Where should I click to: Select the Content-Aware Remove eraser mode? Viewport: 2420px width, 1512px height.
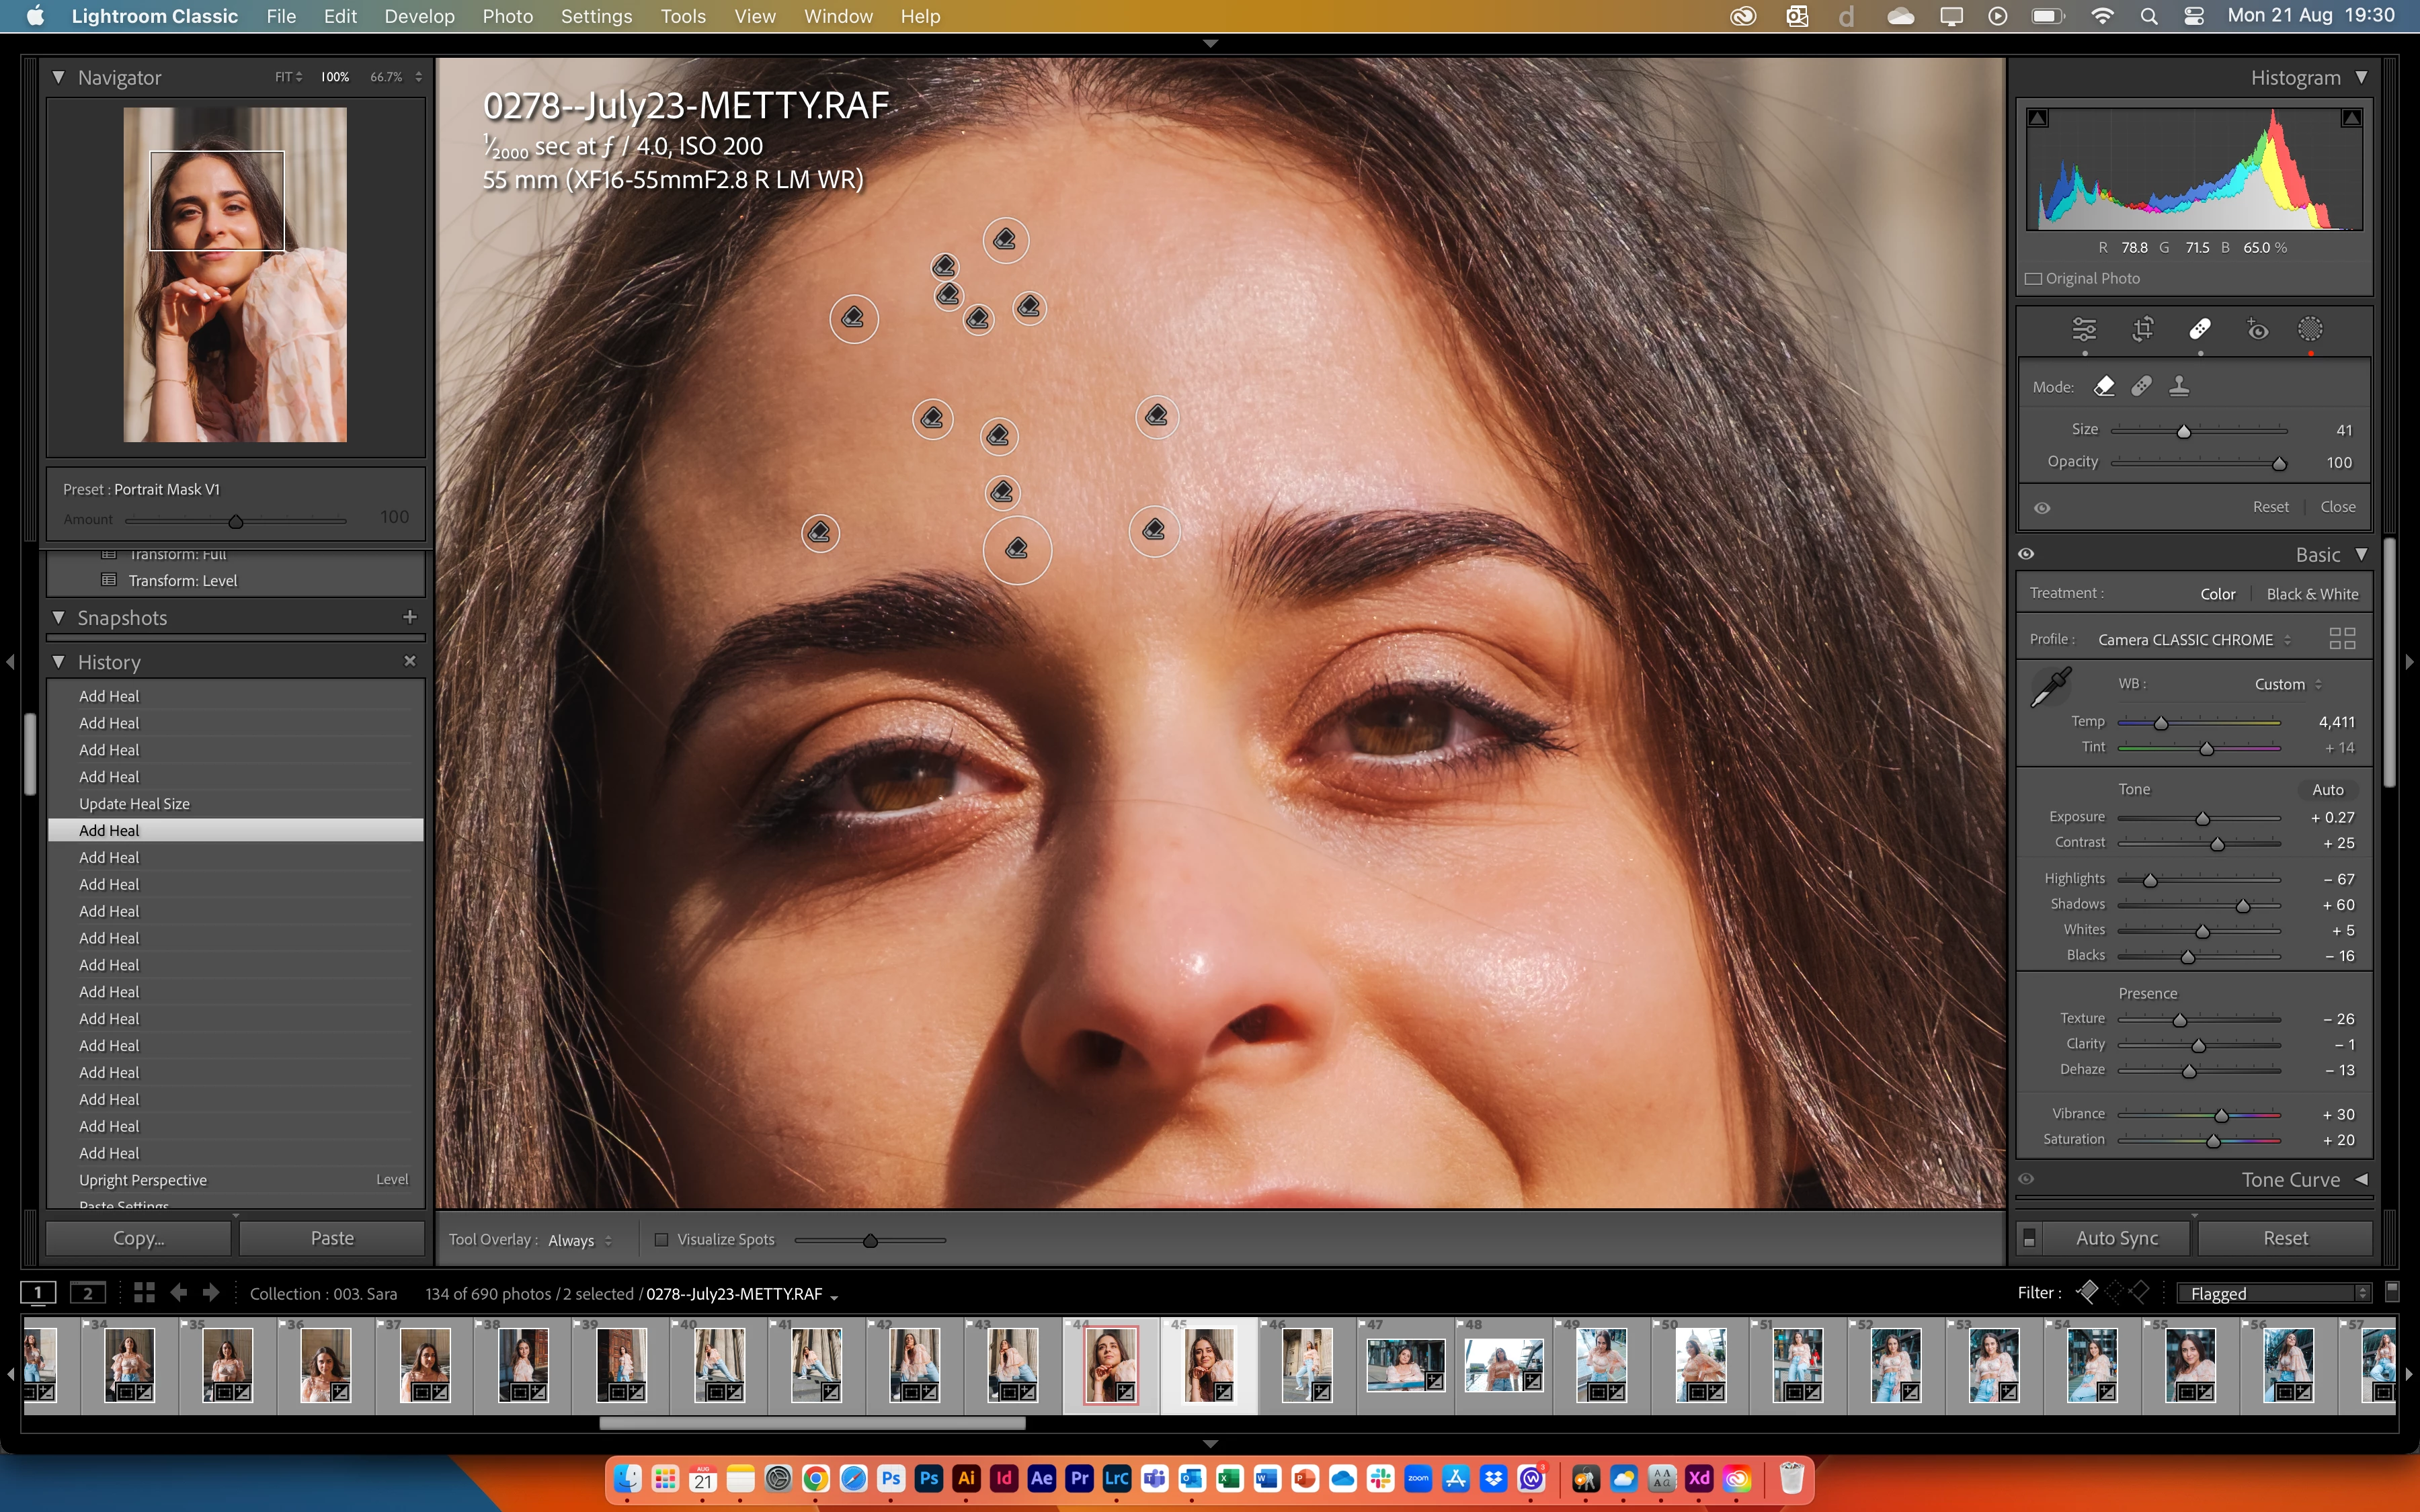2104,386
